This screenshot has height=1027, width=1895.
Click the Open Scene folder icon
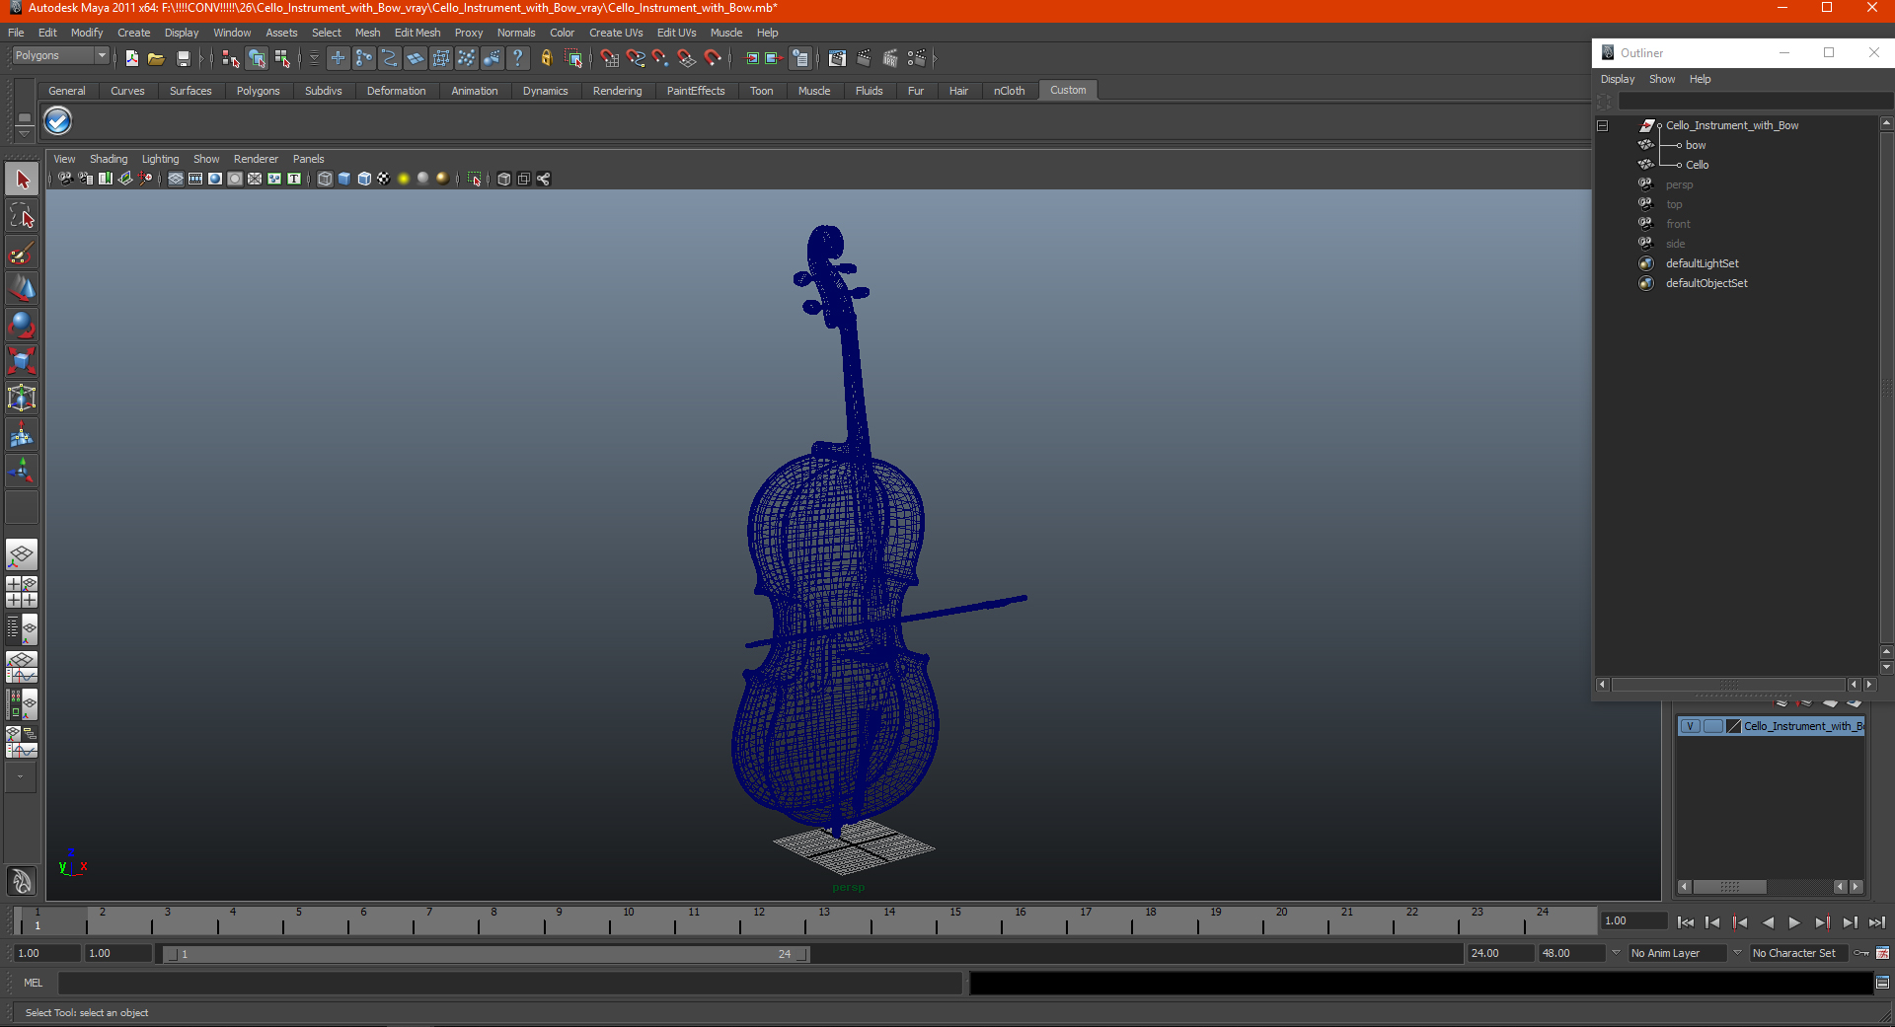[x=156, y=59]
